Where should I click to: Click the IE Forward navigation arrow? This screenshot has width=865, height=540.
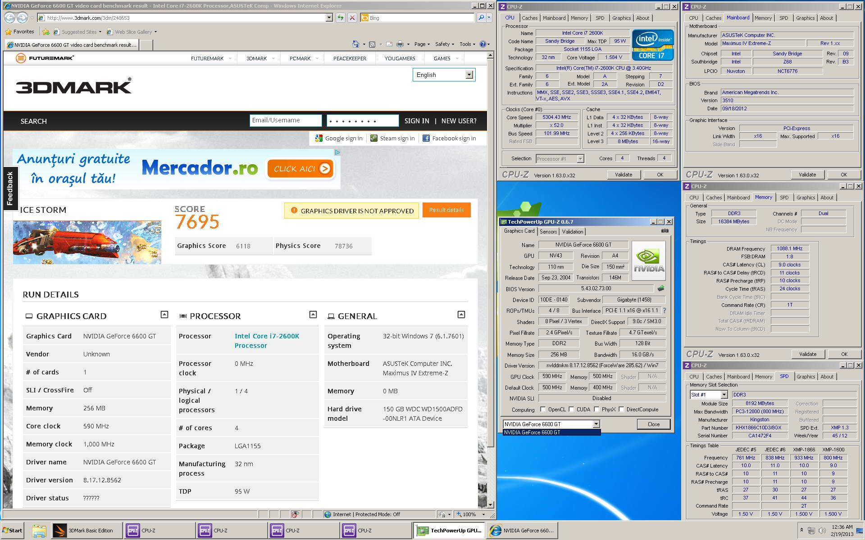point(22,18)
